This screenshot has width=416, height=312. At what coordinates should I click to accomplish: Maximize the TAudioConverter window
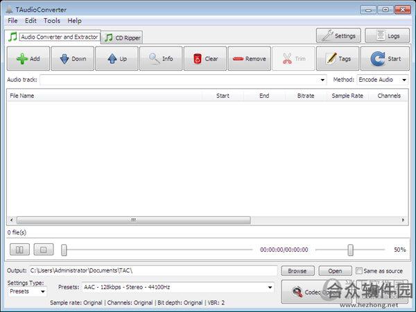click(385, 10)
